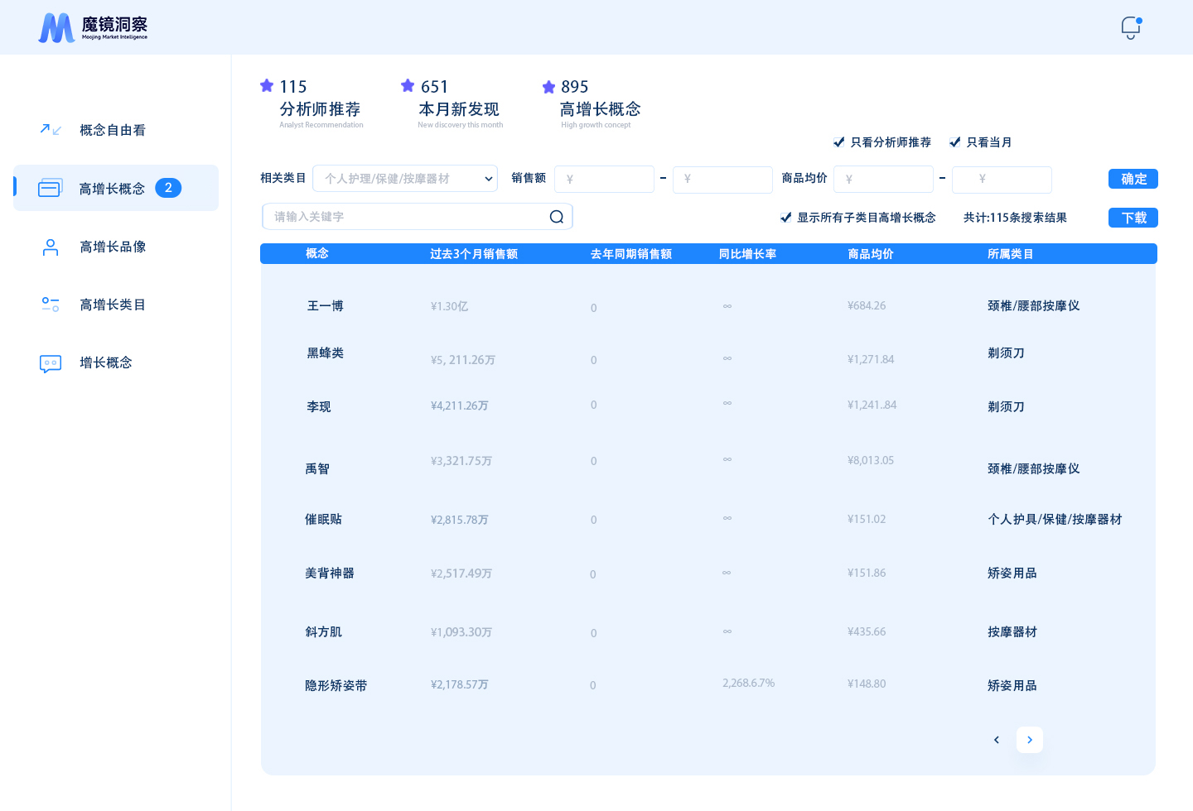Click the notification bell icon

coord(1130,27)
